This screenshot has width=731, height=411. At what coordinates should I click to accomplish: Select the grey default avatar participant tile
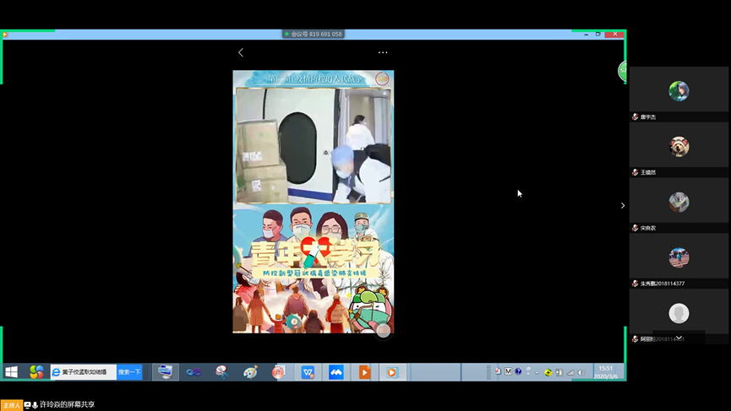click(x=679, y=313)
